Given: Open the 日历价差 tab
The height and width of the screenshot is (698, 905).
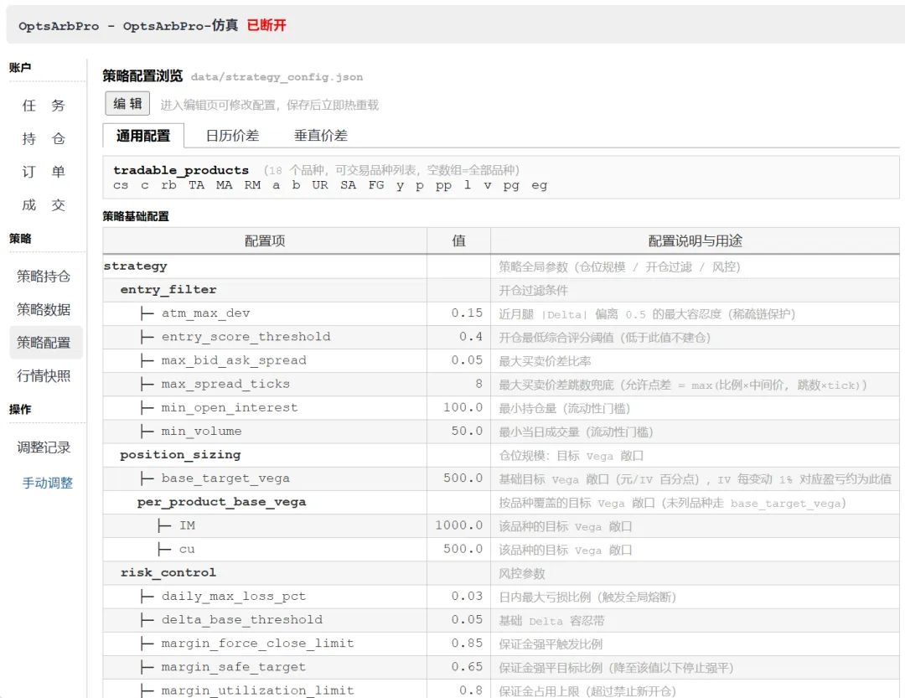Looking at the screenshot, I should (x=233, y=136).
